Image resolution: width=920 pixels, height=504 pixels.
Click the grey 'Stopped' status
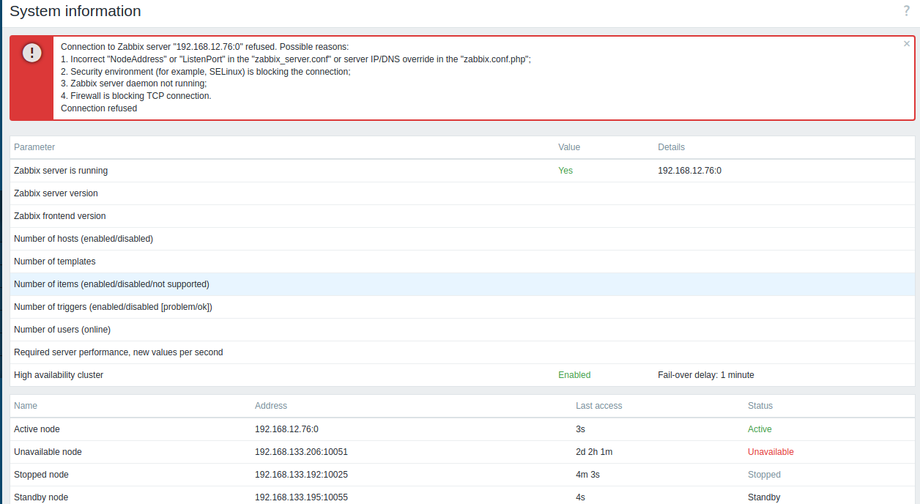[764, 475]
